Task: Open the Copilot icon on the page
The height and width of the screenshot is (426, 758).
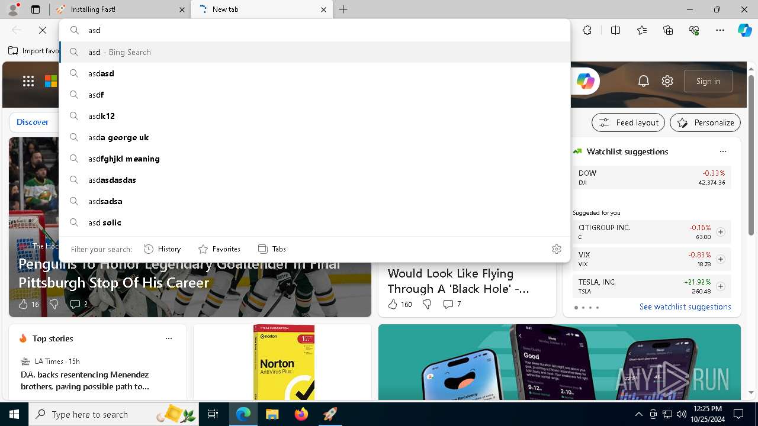Action: point(585,82)
